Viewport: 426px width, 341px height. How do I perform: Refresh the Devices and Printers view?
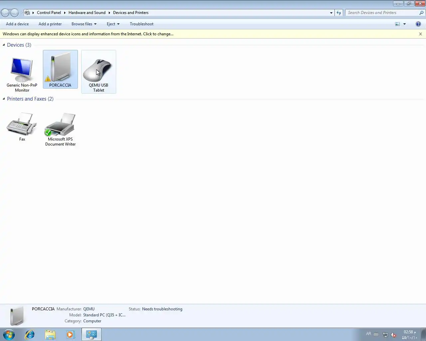[x=339, y=13]
